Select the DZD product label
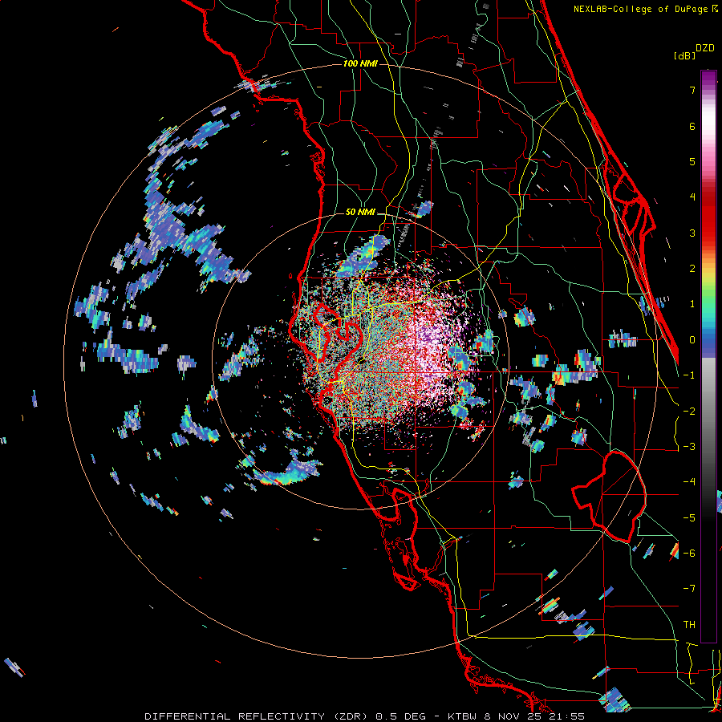722x722 pixels. 705,48
